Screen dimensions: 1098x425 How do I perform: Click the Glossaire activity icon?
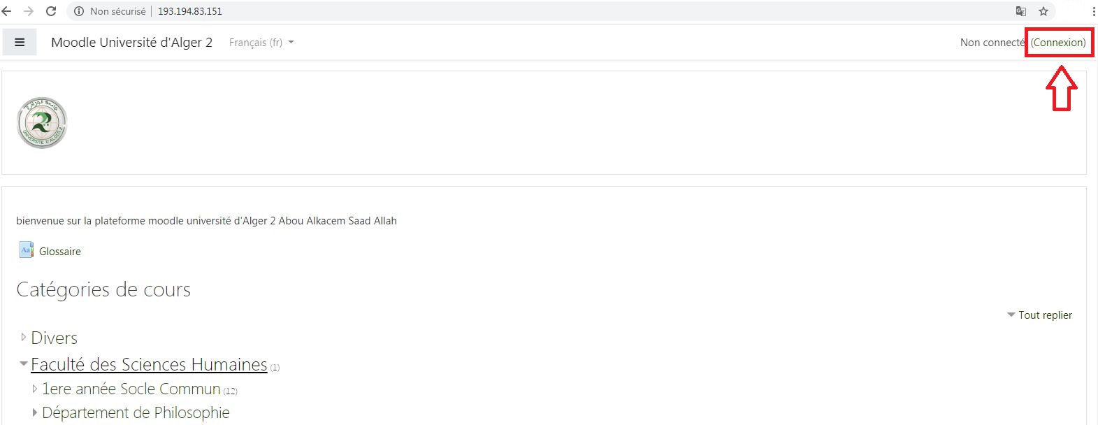pos(26,250)
